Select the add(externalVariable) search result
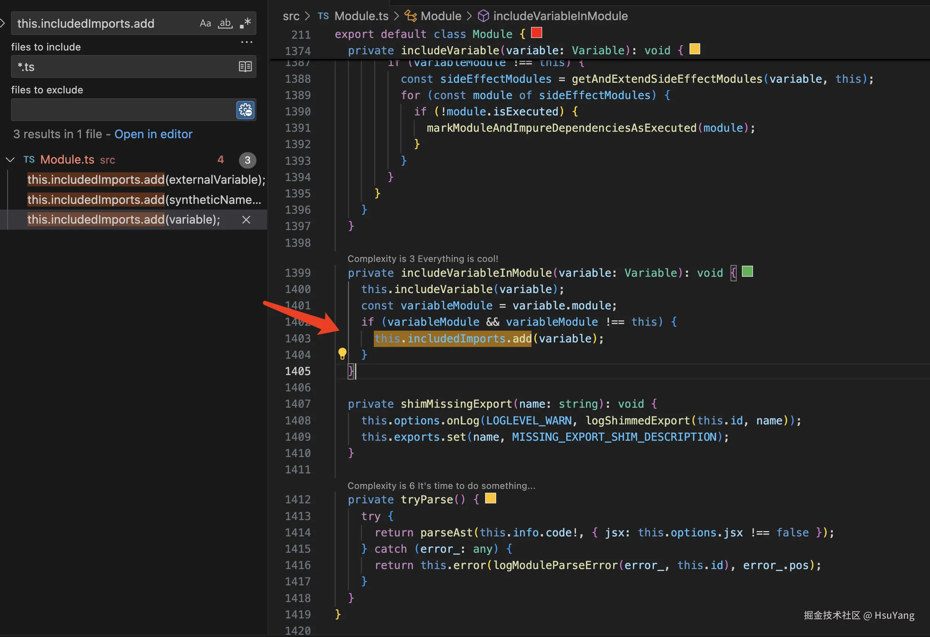Image resolution: width=930 pixels, height=637 pixels. click(146, 180)
